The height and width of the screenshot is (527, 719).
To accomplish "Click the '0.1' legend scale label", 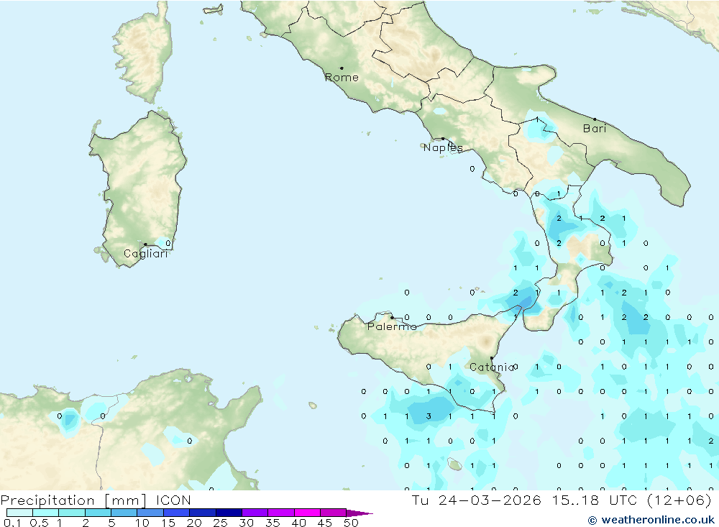I will coord(12,523).
